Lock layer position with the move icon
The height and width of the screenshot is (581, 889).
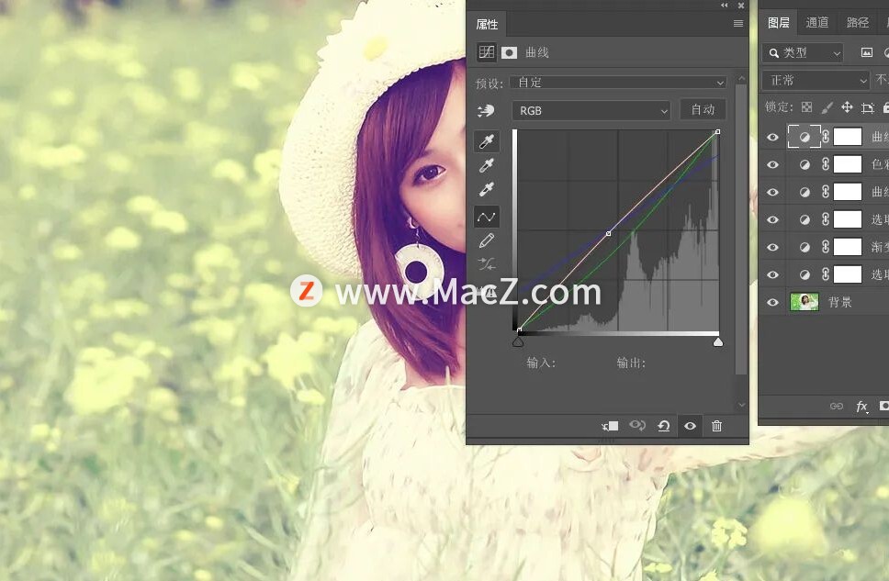pos(847,107)
